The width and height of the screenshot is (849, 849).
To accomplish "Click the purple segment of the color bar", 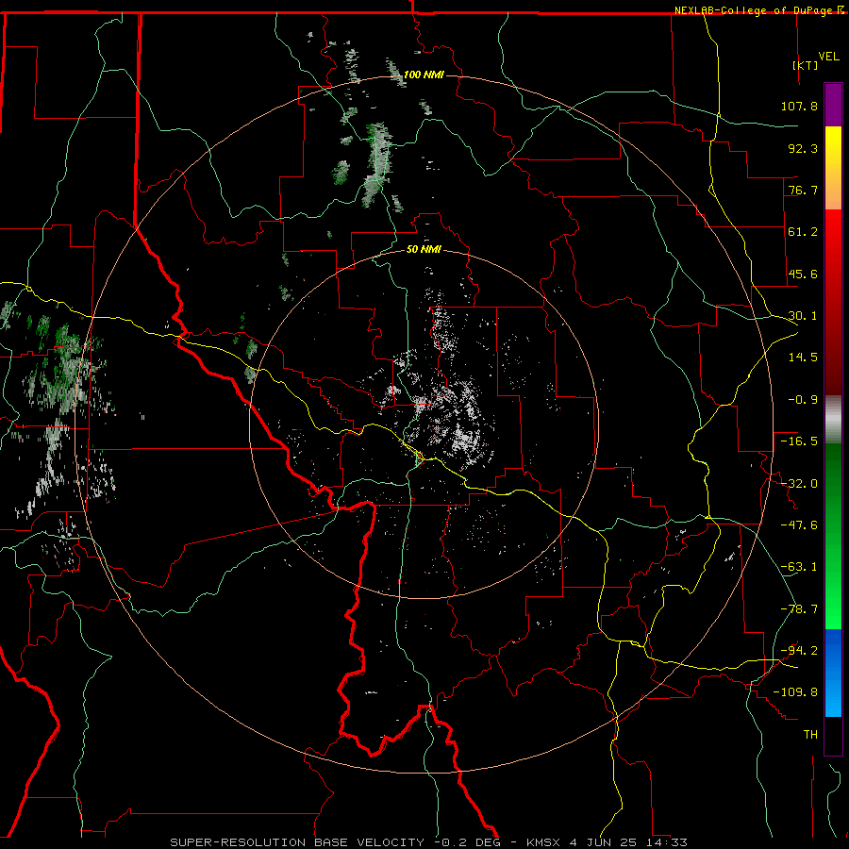I will tap(833, 105).
